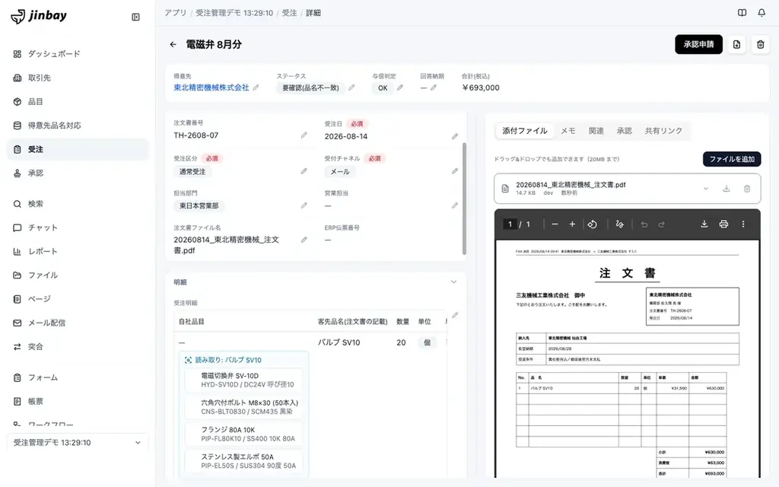This screenshot has height=487, width=779.
Task: Expand the attached PDF file row chevron
Action: 705,189
